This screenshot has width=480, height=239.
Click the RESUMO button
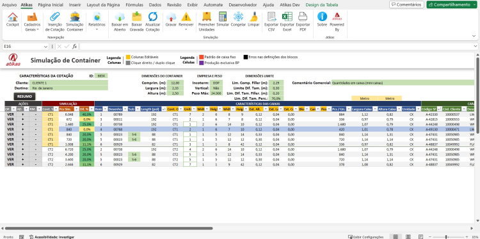pyautogui.click(x=24, y=96)
